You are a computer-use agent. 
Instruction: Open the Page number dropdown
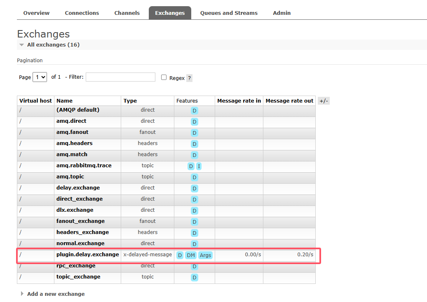click(x=40, y=77)
